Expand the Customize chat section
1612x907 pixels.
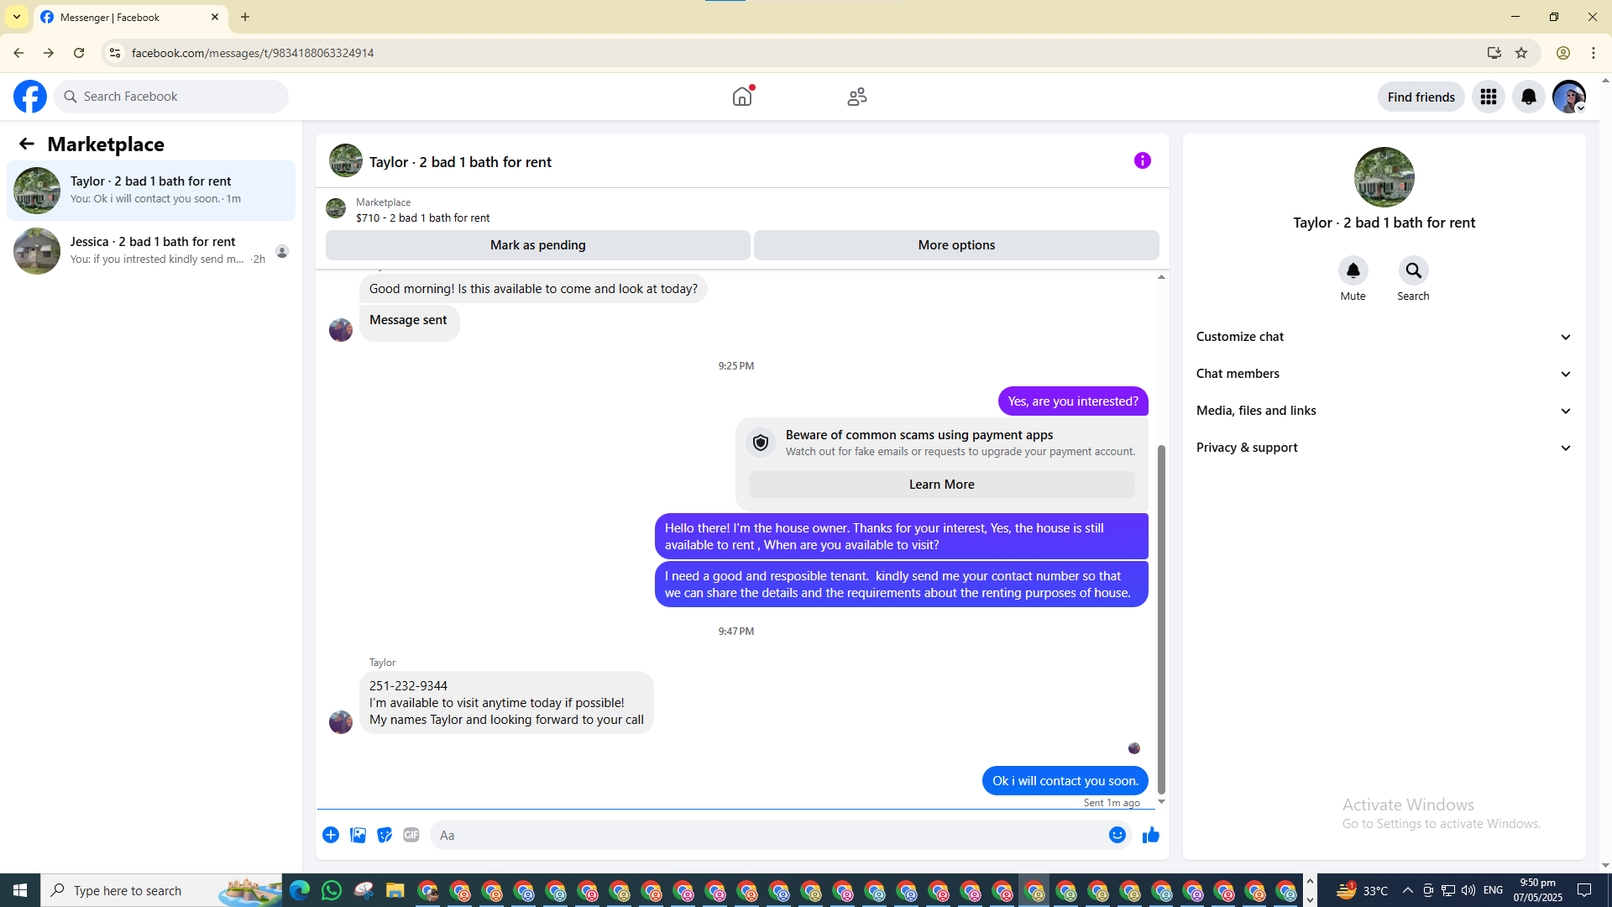[x=1384, y=337]
